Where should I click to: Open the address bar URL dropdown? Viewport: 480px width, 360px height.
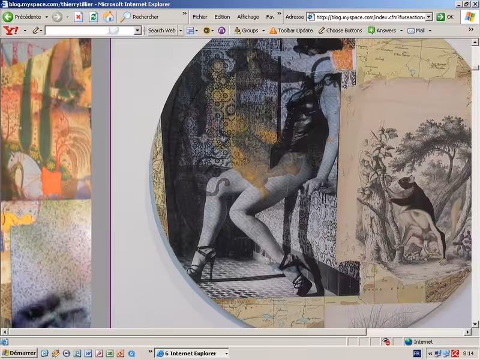[x=429, y=17]
